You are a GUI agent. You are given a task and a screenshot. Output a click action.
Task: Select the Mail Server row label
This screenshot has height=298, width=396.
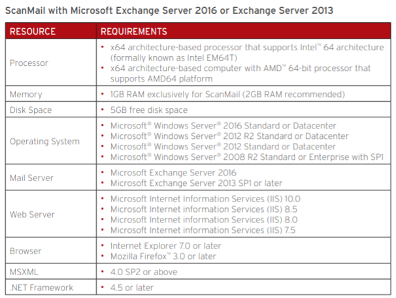tap(32, 177)
